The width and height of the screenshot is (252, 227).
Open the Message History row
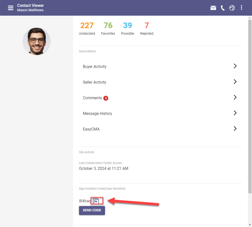(160, 113)
